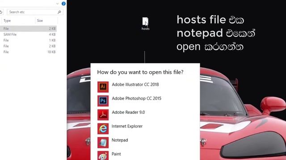
Task: Select the File row sized 18 KB
Action: pyautogui.click(x=28, y=52)
